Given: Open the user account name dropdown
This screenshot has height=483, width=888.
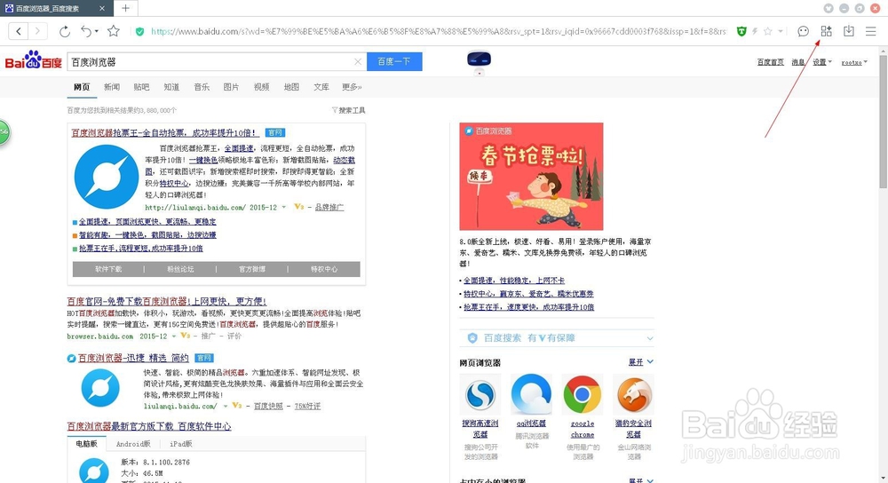Looking at the screenshot, I should coord(854,62).
